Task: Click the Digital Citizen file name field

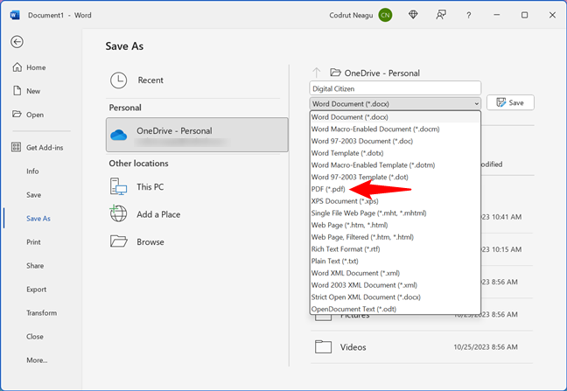Action: pyautogui.click(x=395, y=88)
